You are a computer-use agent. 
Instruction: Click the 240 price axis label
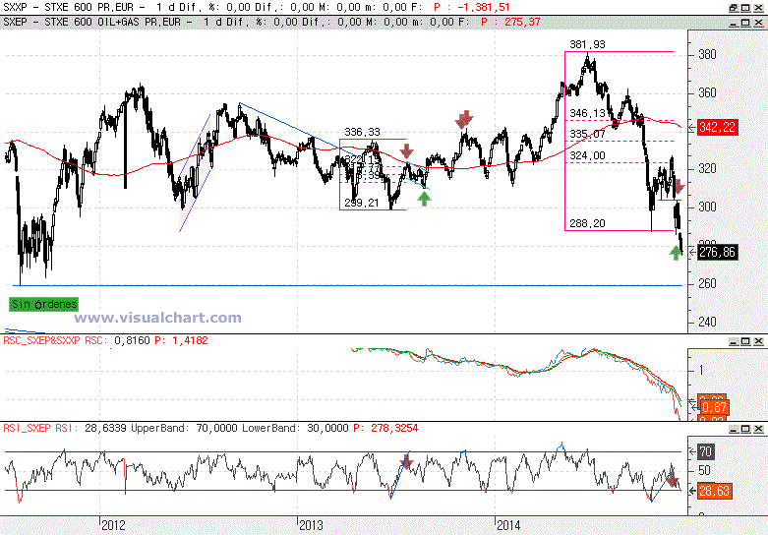[x=707, y=322]
